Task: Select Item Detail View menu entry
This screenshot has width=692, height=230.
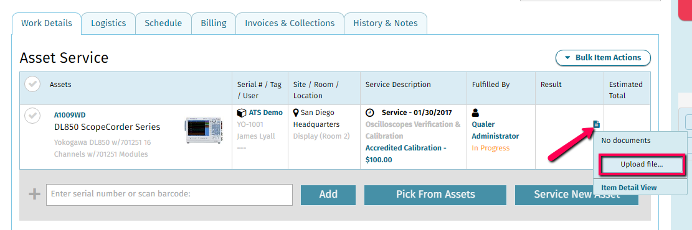Action: coord(629,187)
